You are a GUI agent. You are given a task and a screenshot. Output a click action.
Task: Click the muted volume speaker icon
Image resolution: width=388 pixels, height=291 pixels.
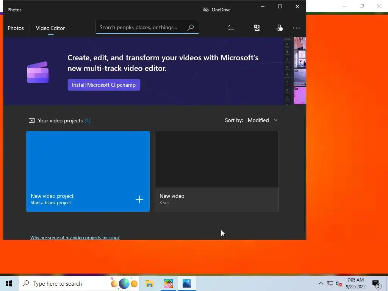pyautogui.click(x=339, y=283)
